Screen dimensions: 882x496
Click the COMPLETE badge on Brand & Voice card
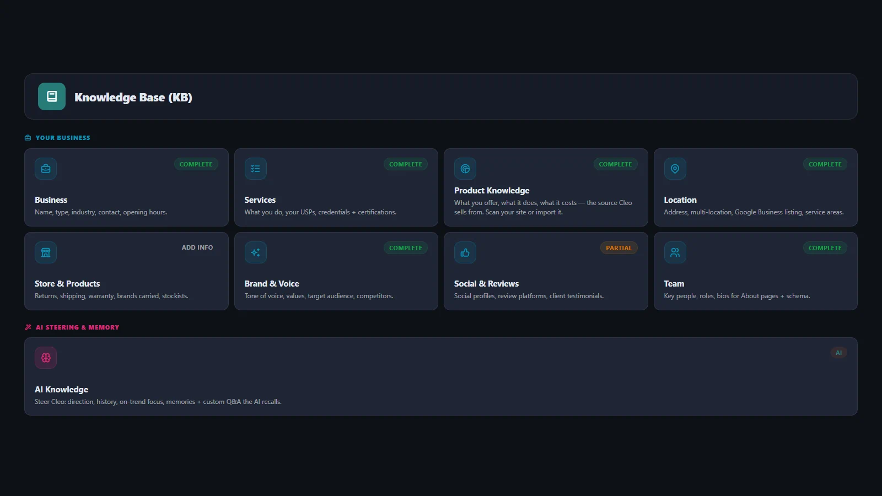coord(406,248)
